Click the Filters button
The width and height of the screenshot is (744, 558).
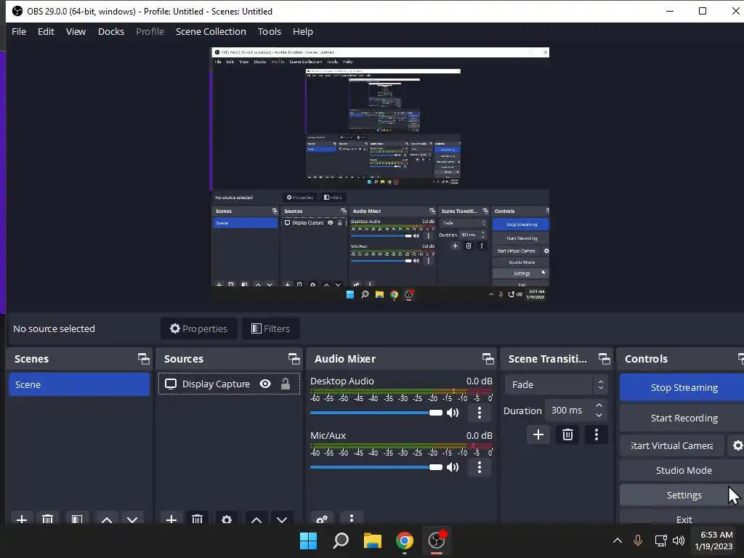pos(270,328)
